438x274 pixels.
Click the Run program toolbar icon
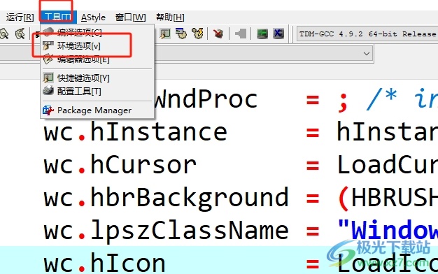(x=165, y=34)
